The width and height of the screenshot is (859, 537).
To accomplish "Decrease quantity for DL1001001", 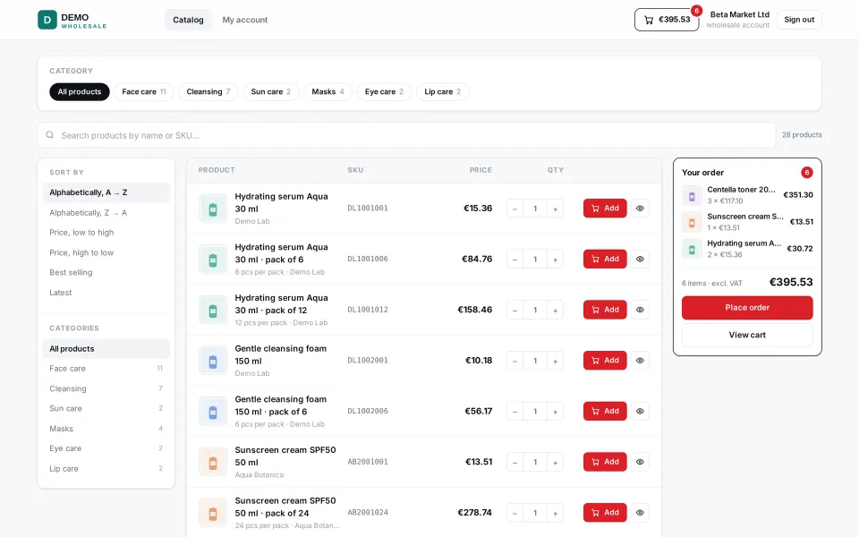I will [515, 209].
